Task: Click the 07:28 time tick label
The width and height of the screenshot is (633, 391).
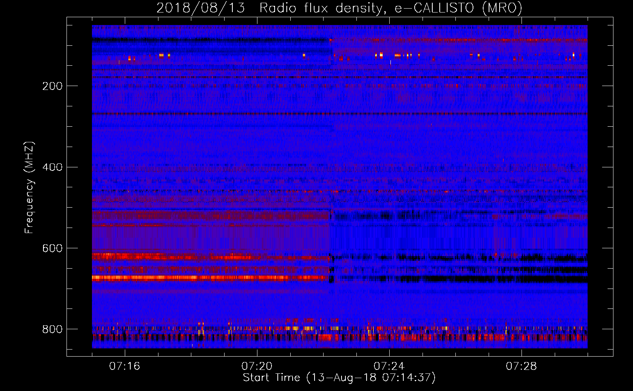Action: click(x=522, y=366)
